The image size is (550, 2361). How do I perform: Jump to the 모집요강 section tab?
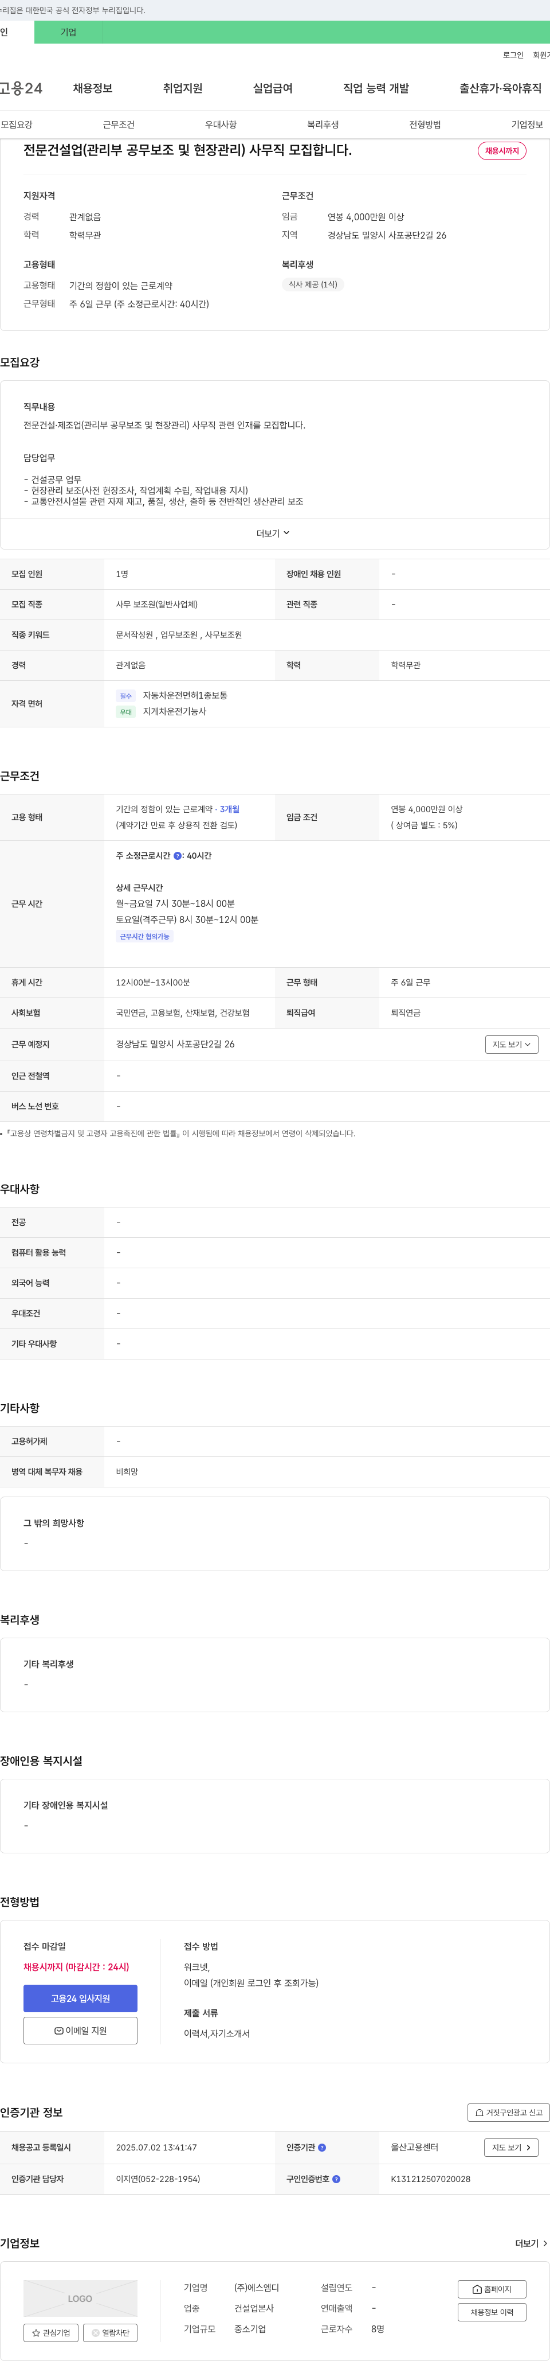click(x=17, y=124)
